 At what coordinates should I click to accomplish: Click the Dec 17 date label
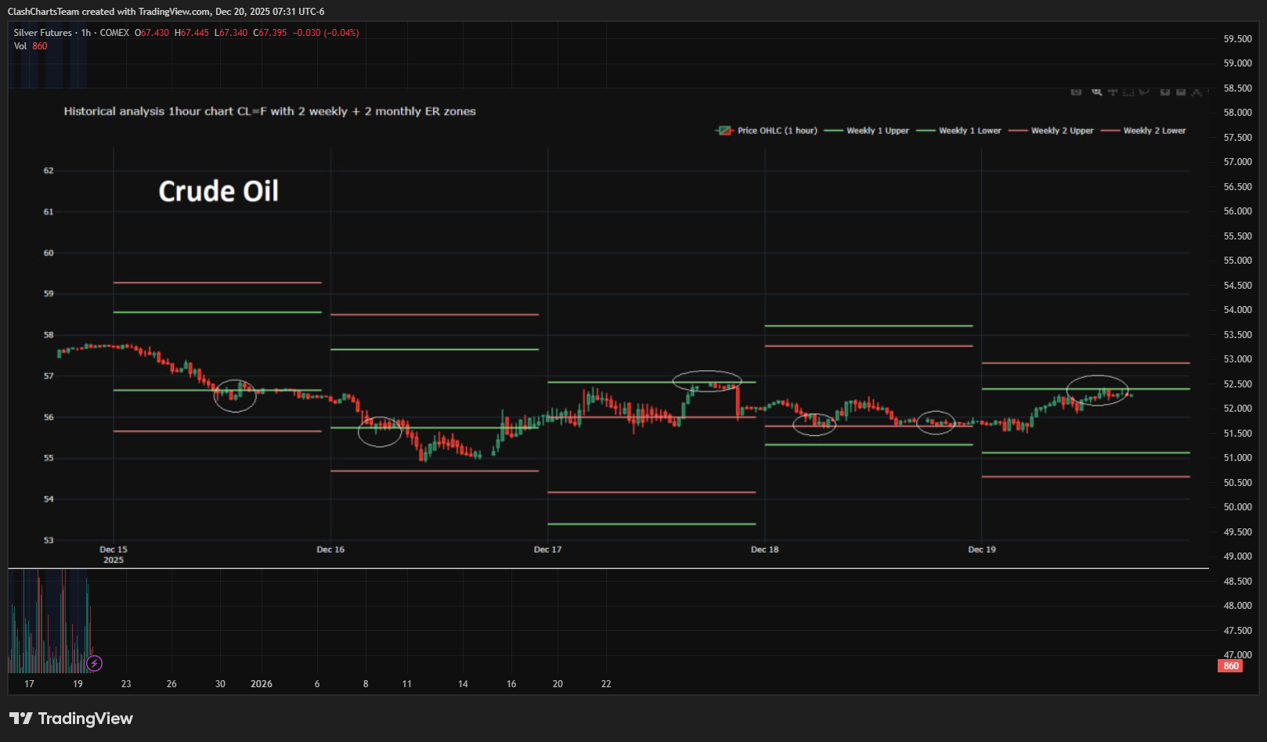(547, 549)
